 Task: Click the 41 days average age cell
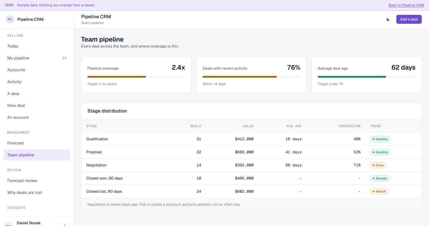(x=293, y=152)
